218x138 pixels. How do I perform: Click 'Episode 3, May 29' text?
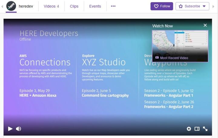click(35, 91)
